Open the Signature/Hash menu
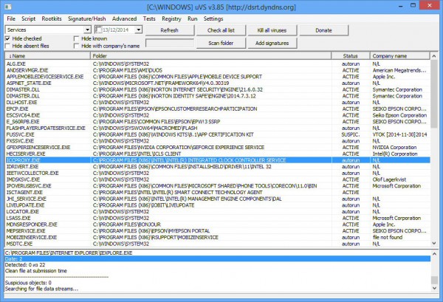443x302 pixels. (87, 18)
